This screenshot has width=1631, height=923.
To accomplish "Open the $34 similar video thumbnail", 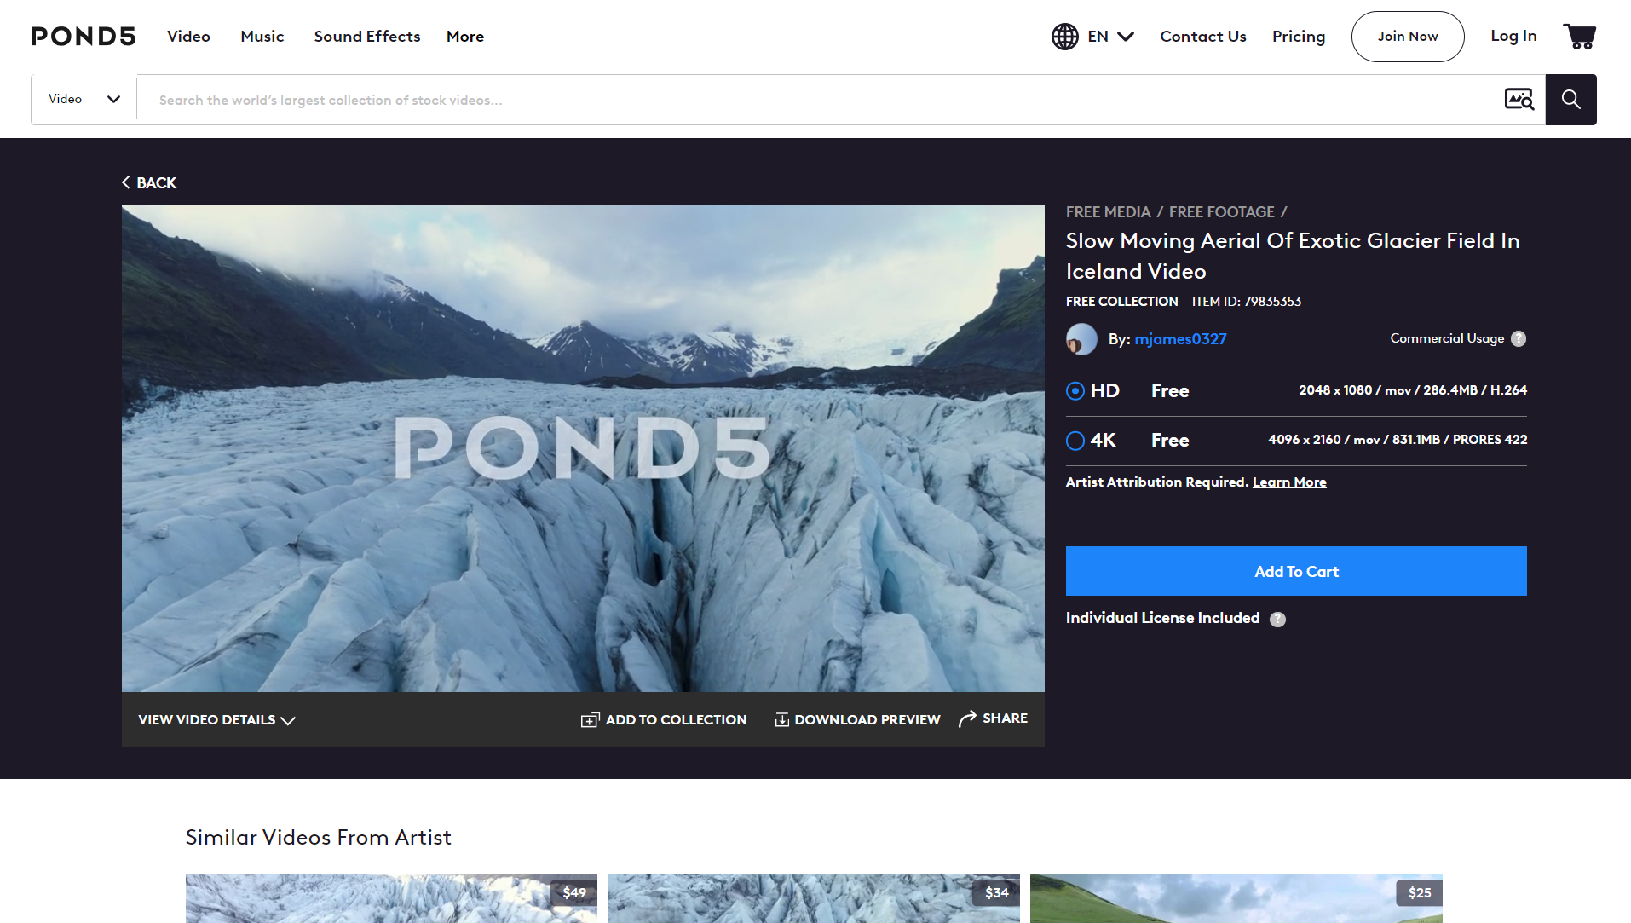I will pyautogui.click(x=814, y=899).
